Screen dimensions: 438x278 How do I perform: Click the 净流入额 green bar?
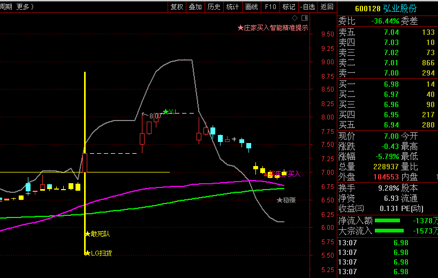(387, 221)
